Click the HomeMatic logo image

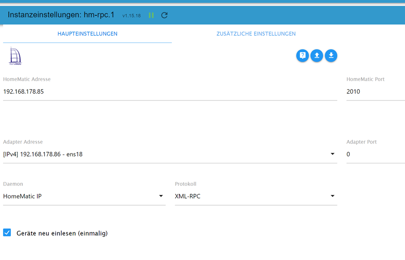(x=15, y=56)
